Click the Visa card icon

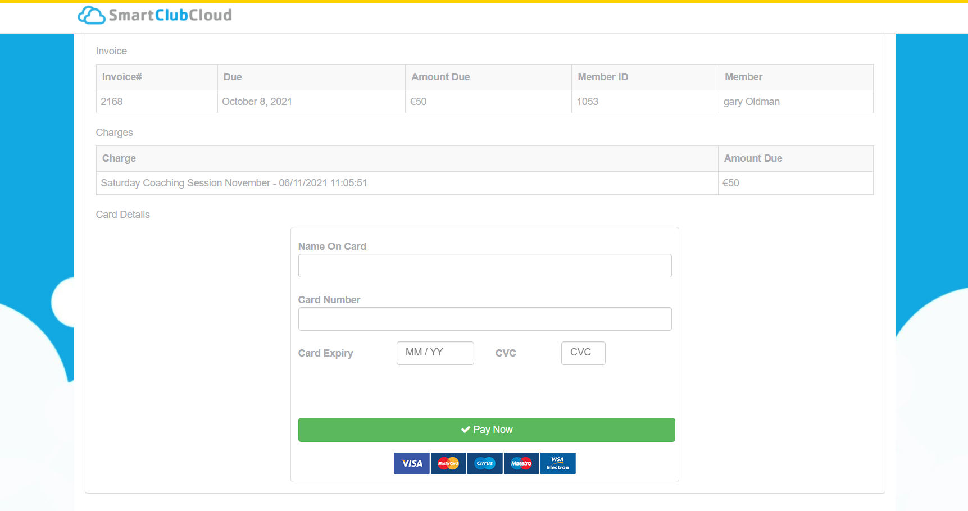[x=412, y=463]
